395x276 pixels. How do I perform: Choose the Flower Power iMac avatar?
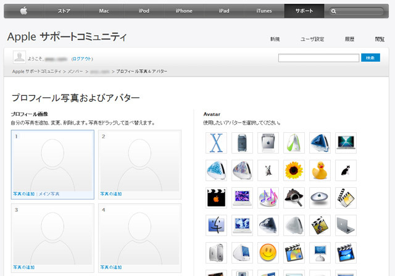click(242, 170)
